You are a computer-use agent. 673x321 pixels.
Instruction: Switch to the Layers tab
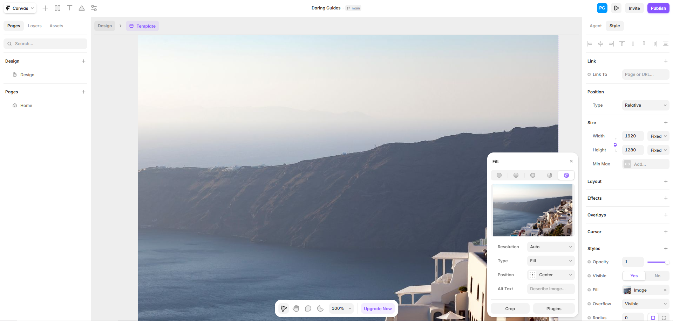(x=35, y=26)
